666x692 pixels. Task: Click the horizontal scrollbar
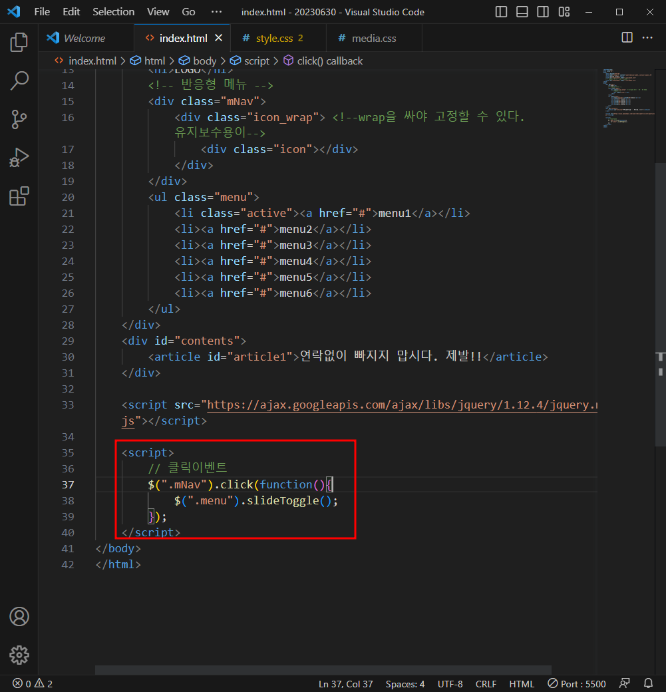click(323, 670)
